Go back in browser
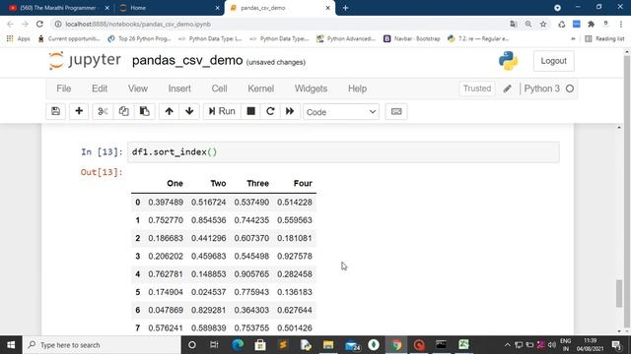 [10, 24]
